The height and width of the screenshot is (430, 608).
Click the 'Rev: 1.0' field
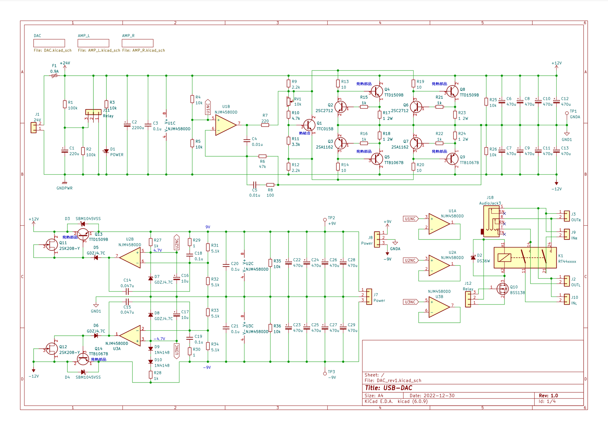(548, 396)
